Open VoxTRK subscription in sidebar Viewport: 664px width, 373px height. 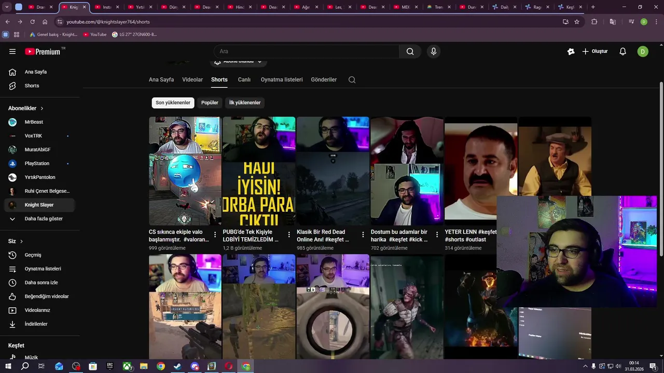pyautogui.click(x=39, y=136)
